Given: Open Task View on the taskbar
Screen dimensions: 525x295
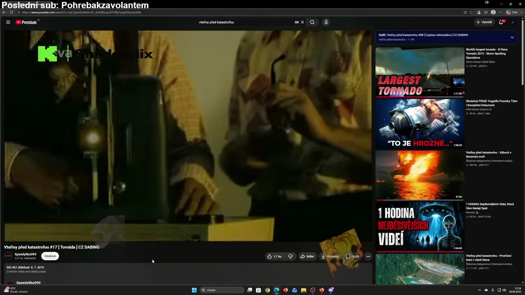Looking at the screenshot, I should pyautogui.click(x=249, y=290).
